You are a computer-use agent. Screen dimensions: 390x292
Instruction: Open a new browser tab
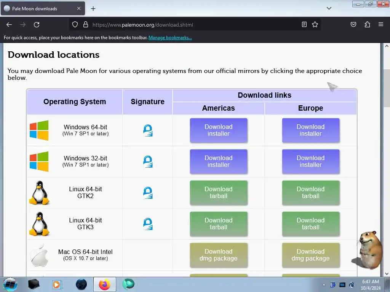(x=93, y=9)
